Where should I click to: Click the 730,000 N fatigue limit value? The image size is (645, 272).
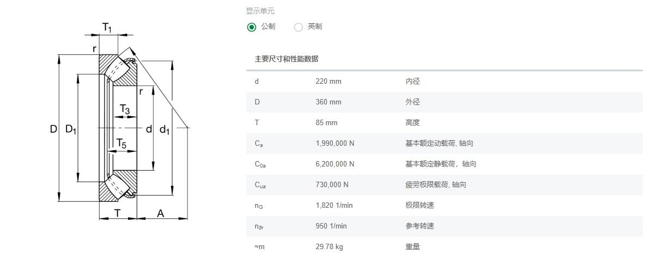tap(332, 185)
